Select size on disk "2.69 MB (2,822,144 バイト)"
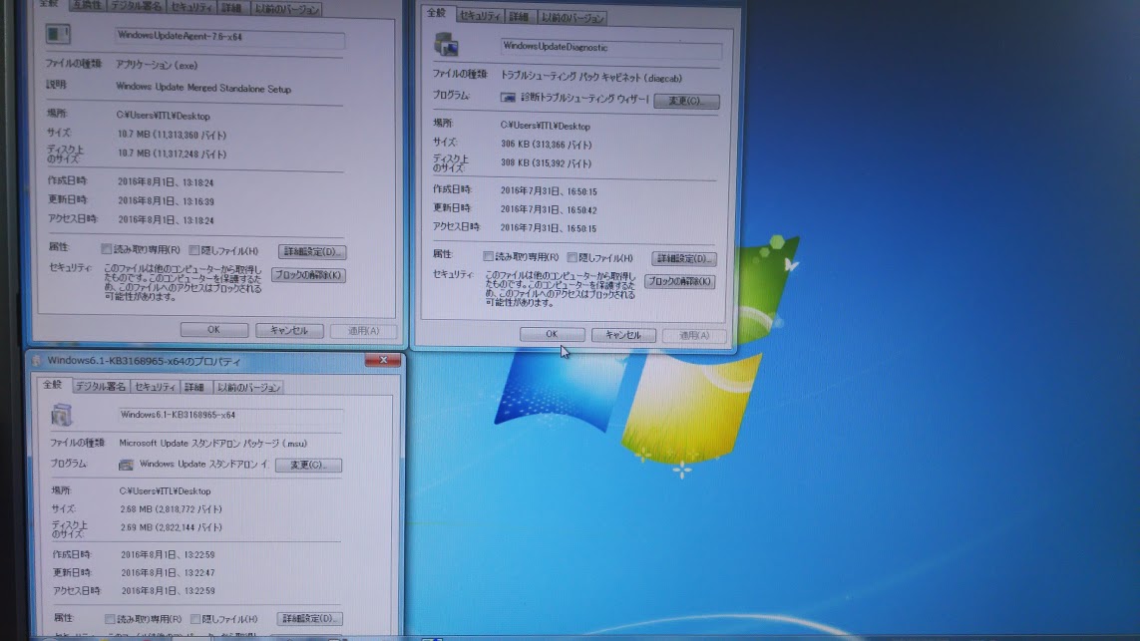 [x=171, y=527]
